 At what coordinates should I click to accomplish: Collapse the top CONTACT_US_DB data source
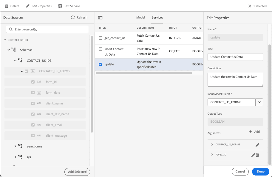[5, 40]
